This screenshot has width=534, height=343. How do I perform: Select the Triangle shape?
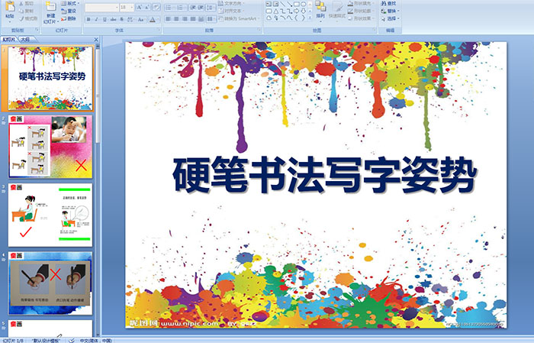pos(275,11)
